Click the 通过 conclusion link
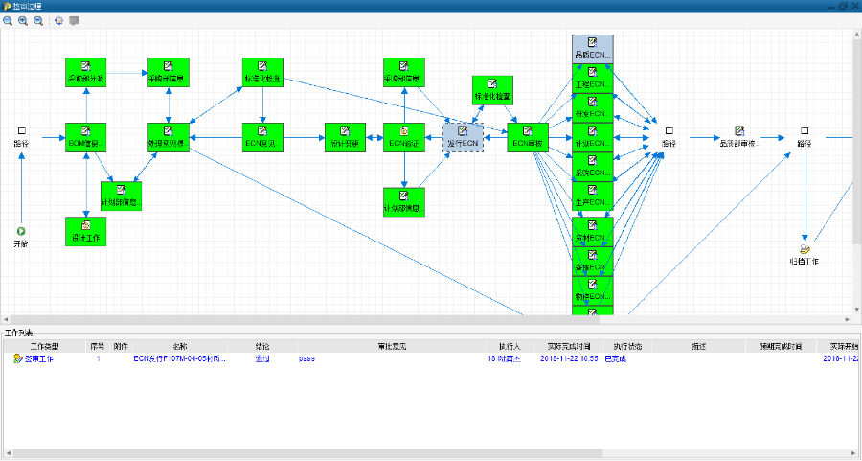Screen dimensions: 862x461 (262, 358)
